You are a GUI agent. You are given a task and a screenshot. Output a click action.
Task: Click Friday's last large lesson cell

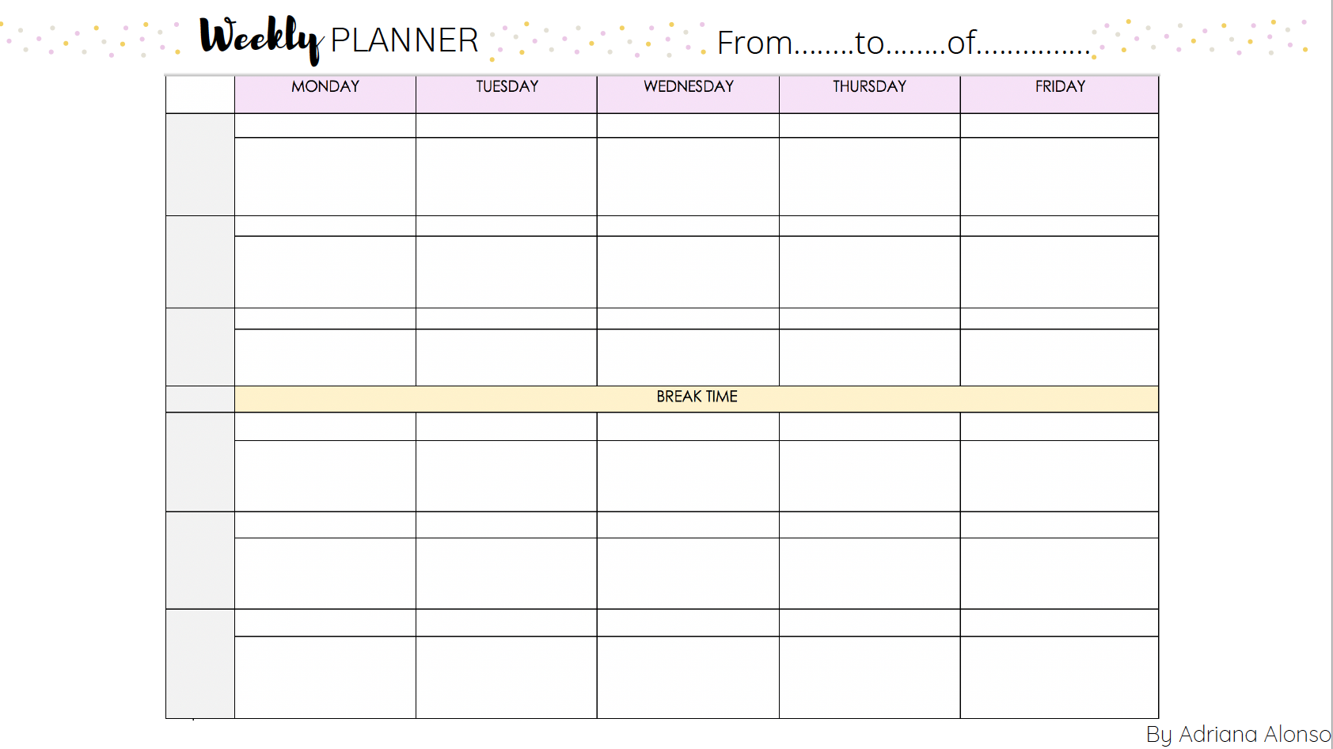[x=1060, y=677]
